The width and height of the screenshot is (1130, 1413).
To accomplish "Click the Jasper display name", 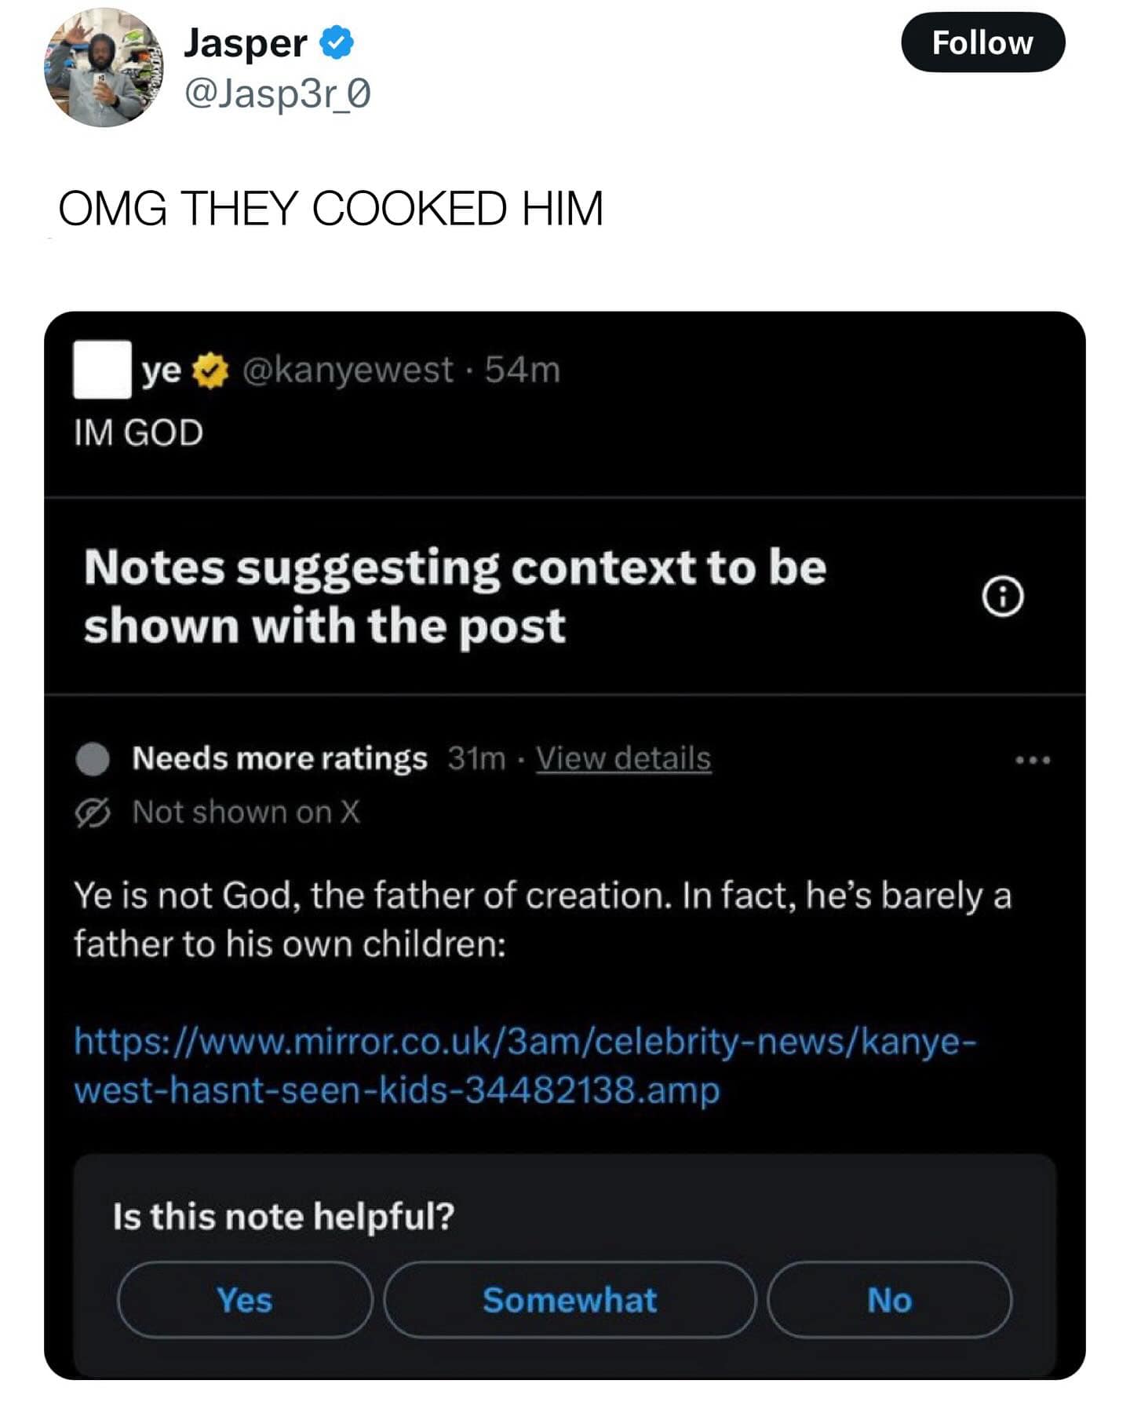I will 245,42.
